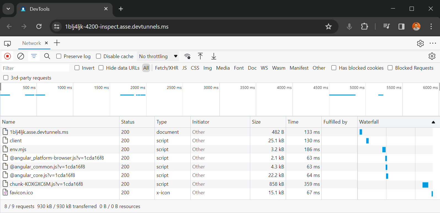The image size is (440, 213).
Task: Close the Network tab
Action: tap(46, 43)
